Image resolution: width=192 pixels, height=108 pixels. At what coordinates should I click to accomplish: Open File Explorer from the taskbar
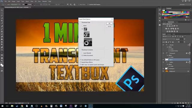click(x=12, y=106)
